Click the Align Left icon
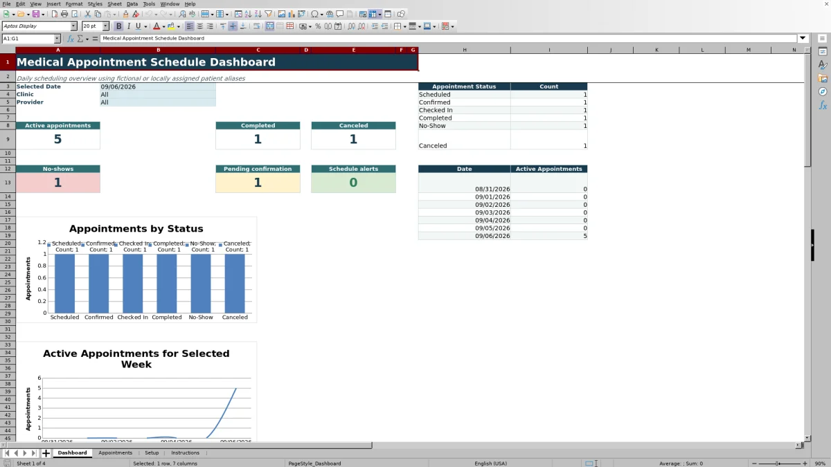The height and width of the screenshot is (467, 831). tap(189, 26)
